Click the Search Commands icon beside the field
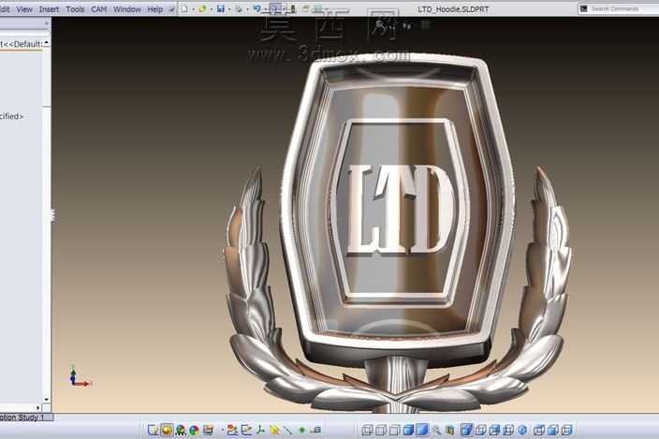 583,8
